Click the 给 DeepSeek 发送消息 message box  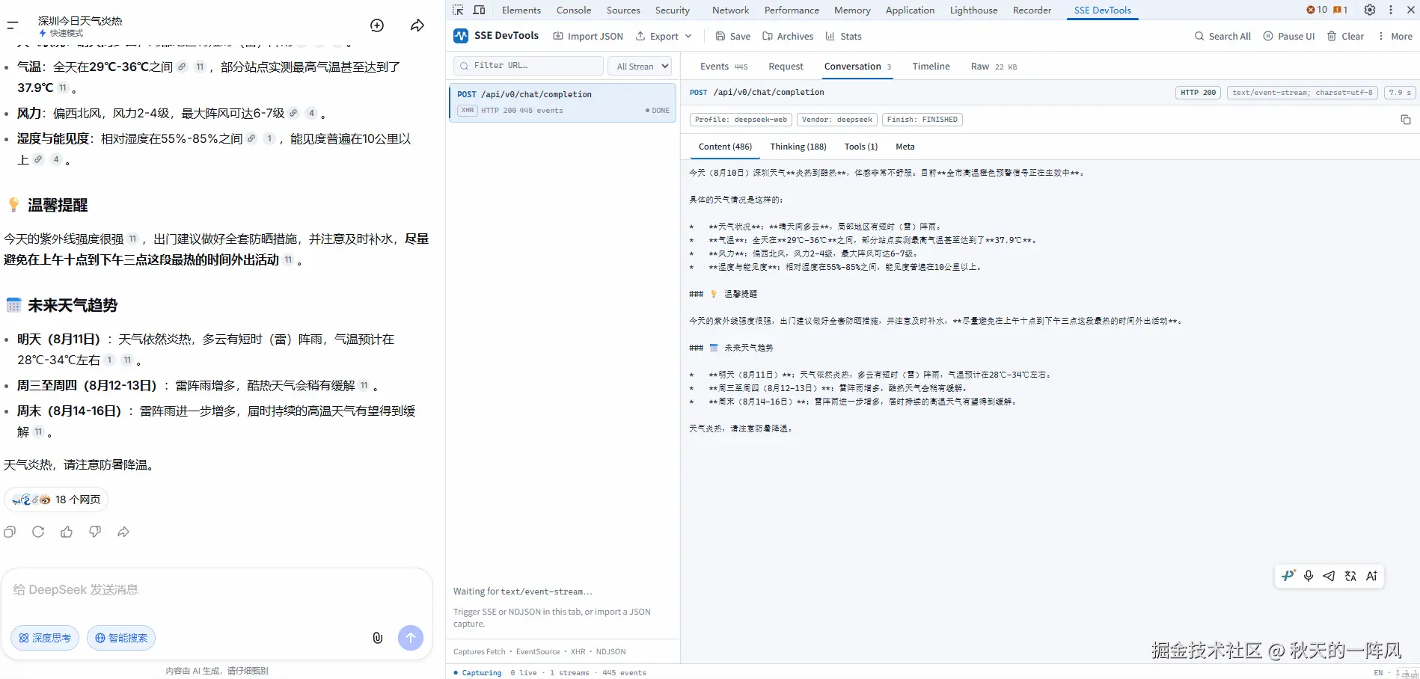point(217,590)
